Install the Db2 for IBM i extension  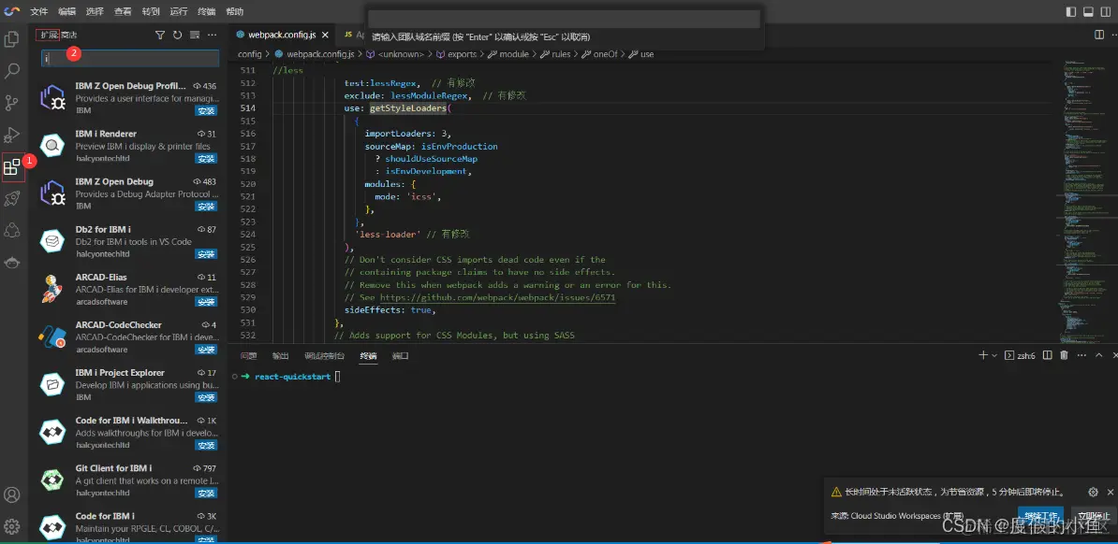click(206, 253)
